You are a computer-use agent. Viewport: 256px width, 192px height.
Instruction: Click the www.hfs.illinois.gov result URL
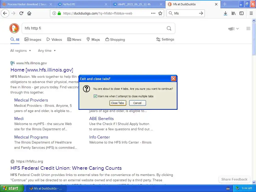tap(31, 63)
